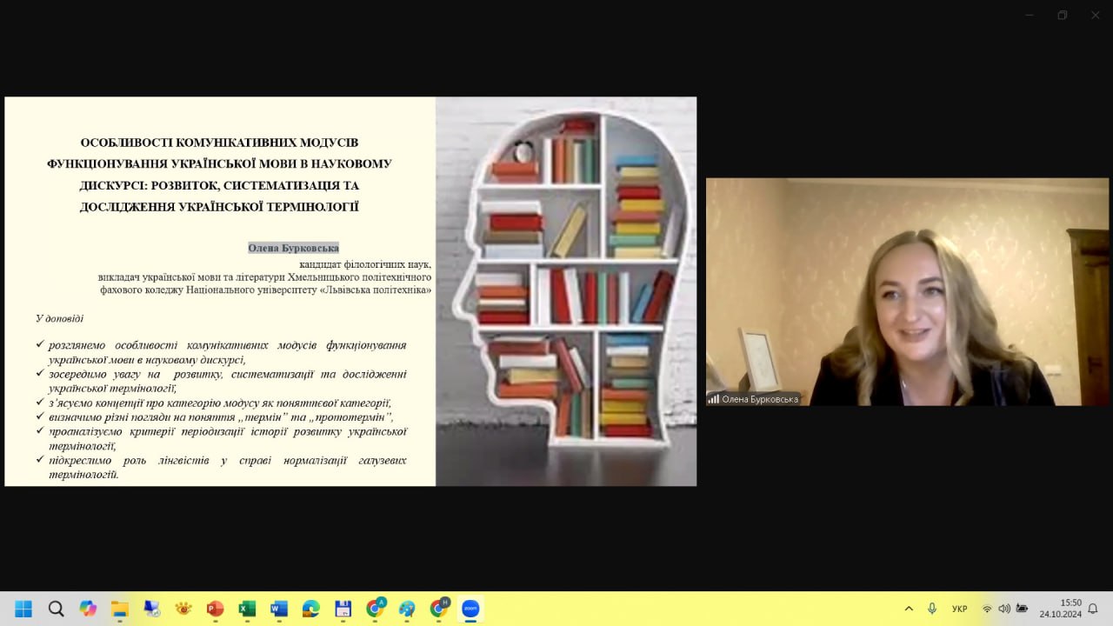Click the line 'кандидат філологічних наук,'

pyautogui.click(x=365, y=264)
